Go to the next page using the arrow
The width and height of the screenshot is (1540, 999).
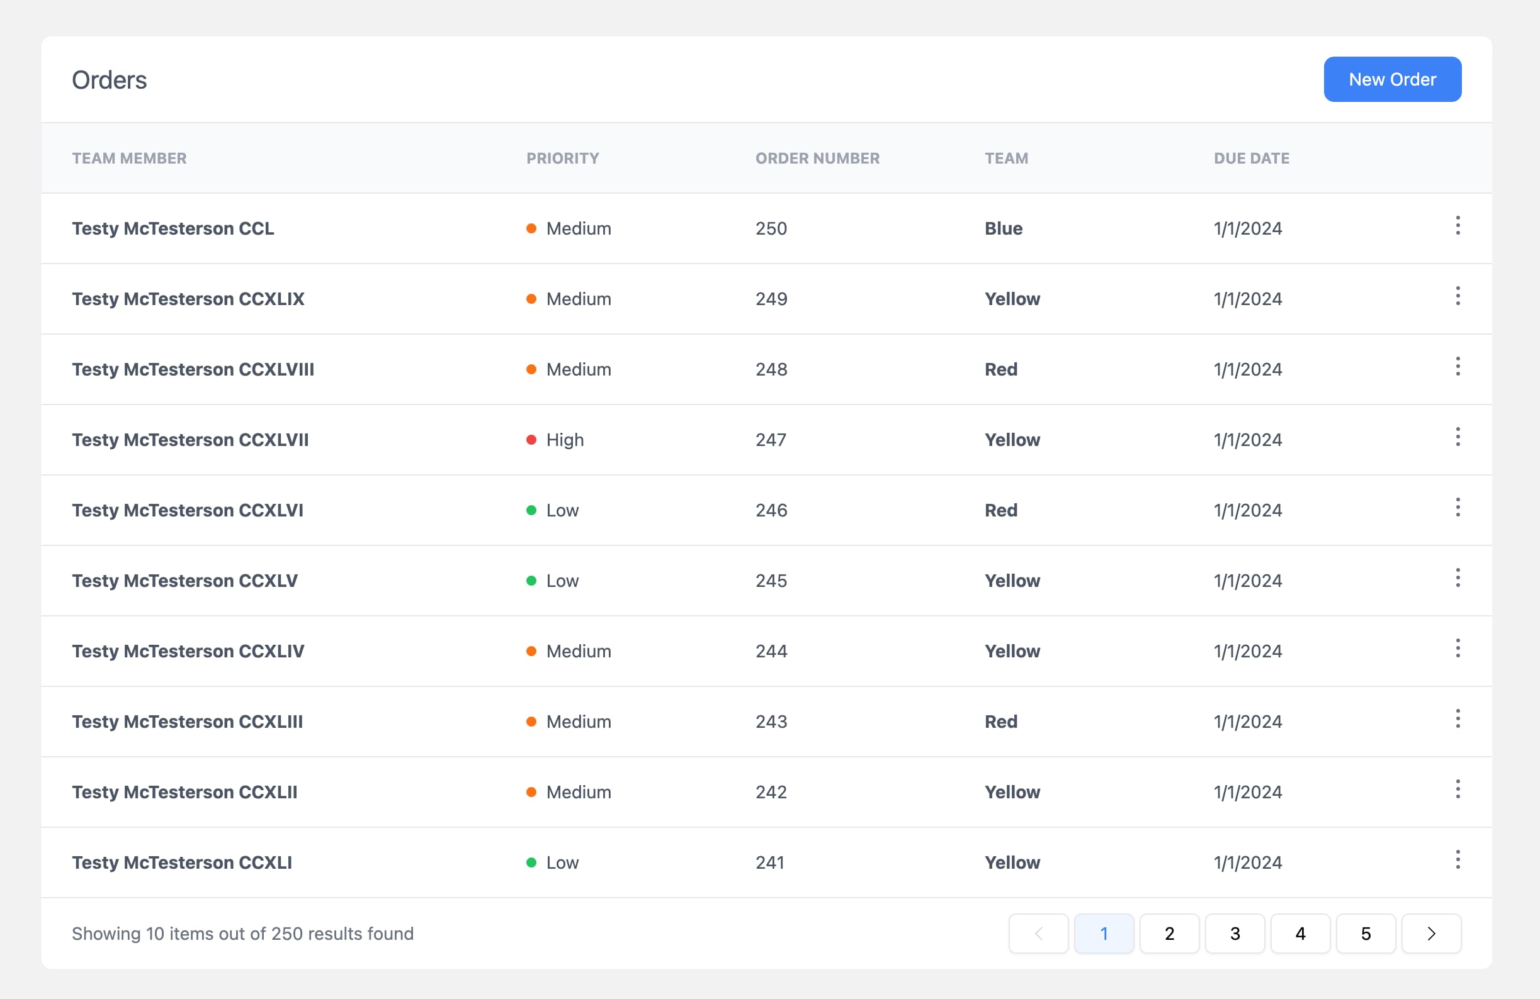1430,934
